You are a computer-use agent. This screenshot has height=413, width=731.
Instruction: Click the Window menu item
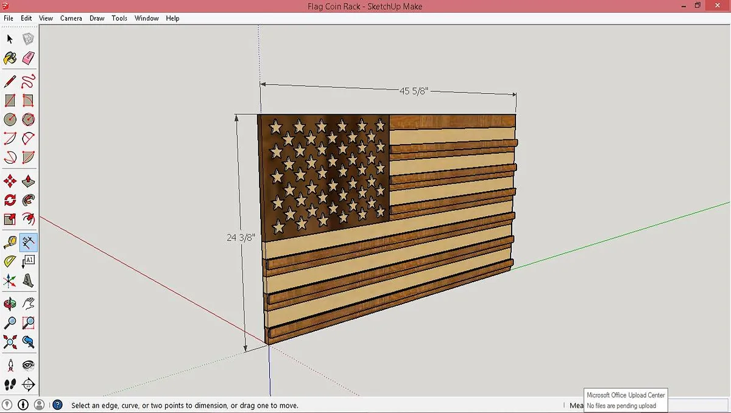point(147,18)
